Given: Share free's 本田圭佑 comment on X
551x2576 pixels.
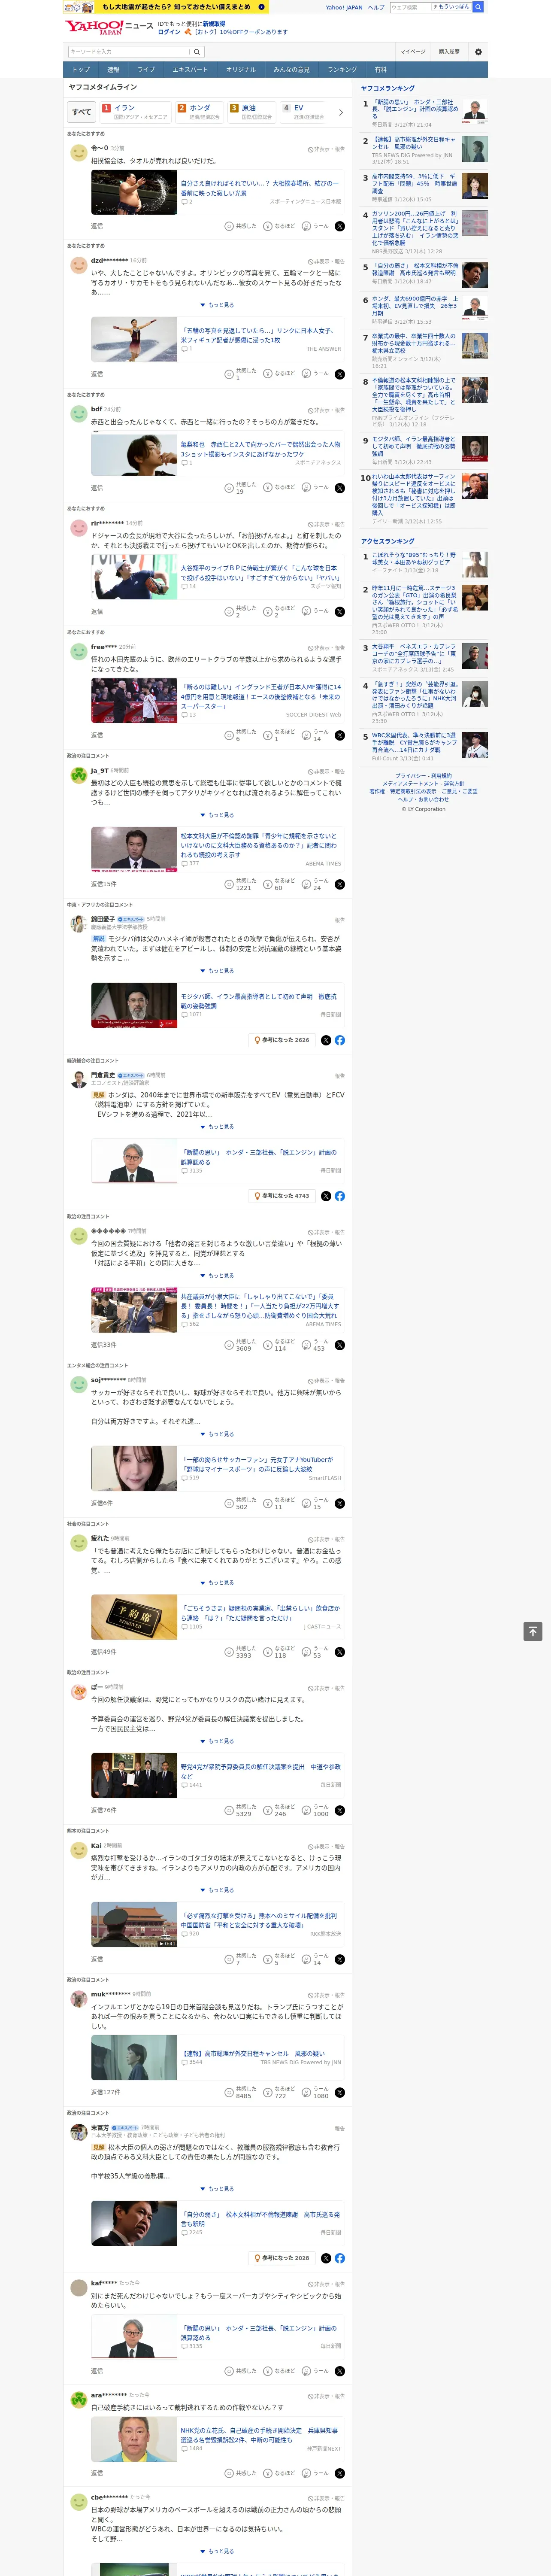Looking at the screenshot, I should click(340, 734).
